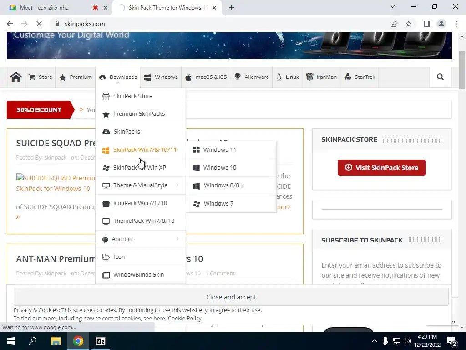Open the ANT-MAN Premium post title
The image size is (466, 350).
pos(56,259)
